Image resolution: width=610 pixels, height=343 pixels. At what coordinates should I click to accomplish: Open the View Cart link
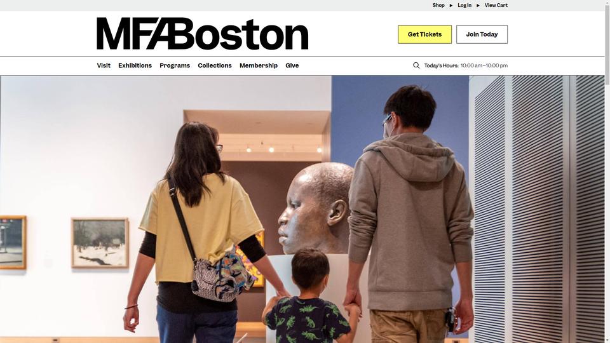click(x=496, y=6)
